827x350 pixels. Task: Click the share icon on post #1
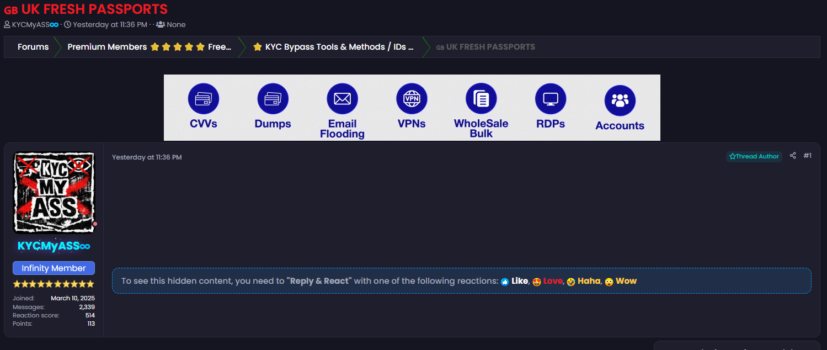click(x=793, y=156)
